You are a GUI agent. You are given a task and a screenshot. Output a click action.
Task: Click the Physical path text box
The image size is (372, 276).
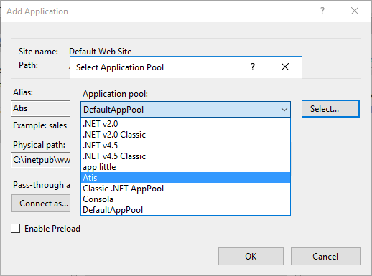tap(40, 160)
